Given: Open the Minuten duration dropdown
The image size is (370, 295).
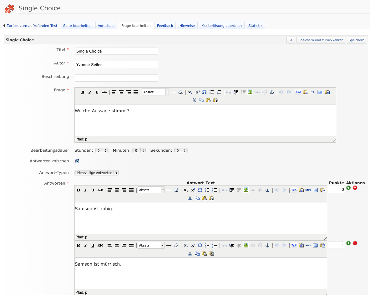Looking at the screenshot, I should pos(139,150).
